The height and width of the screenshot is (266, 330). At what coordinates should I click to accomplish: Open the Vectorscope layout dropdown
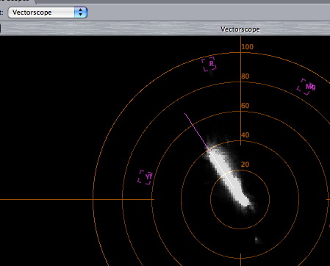click(48, 12)
